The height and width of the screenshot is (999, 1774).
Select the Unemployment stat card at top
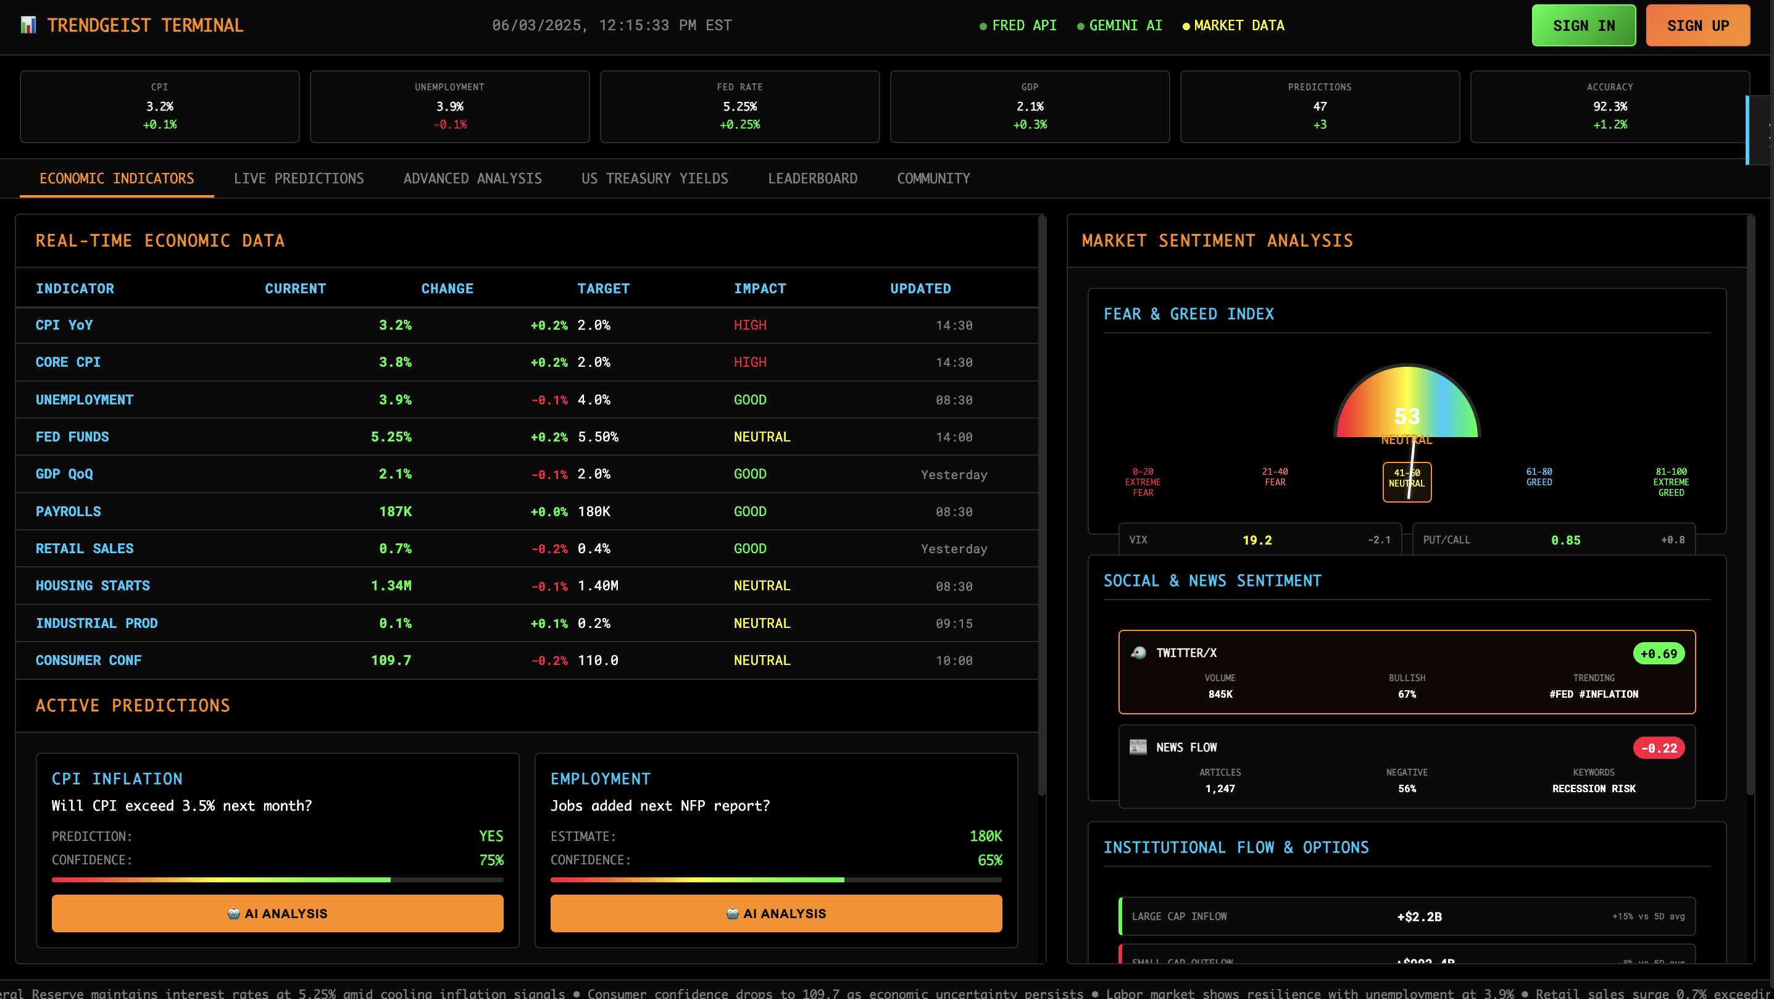point(449,106)
